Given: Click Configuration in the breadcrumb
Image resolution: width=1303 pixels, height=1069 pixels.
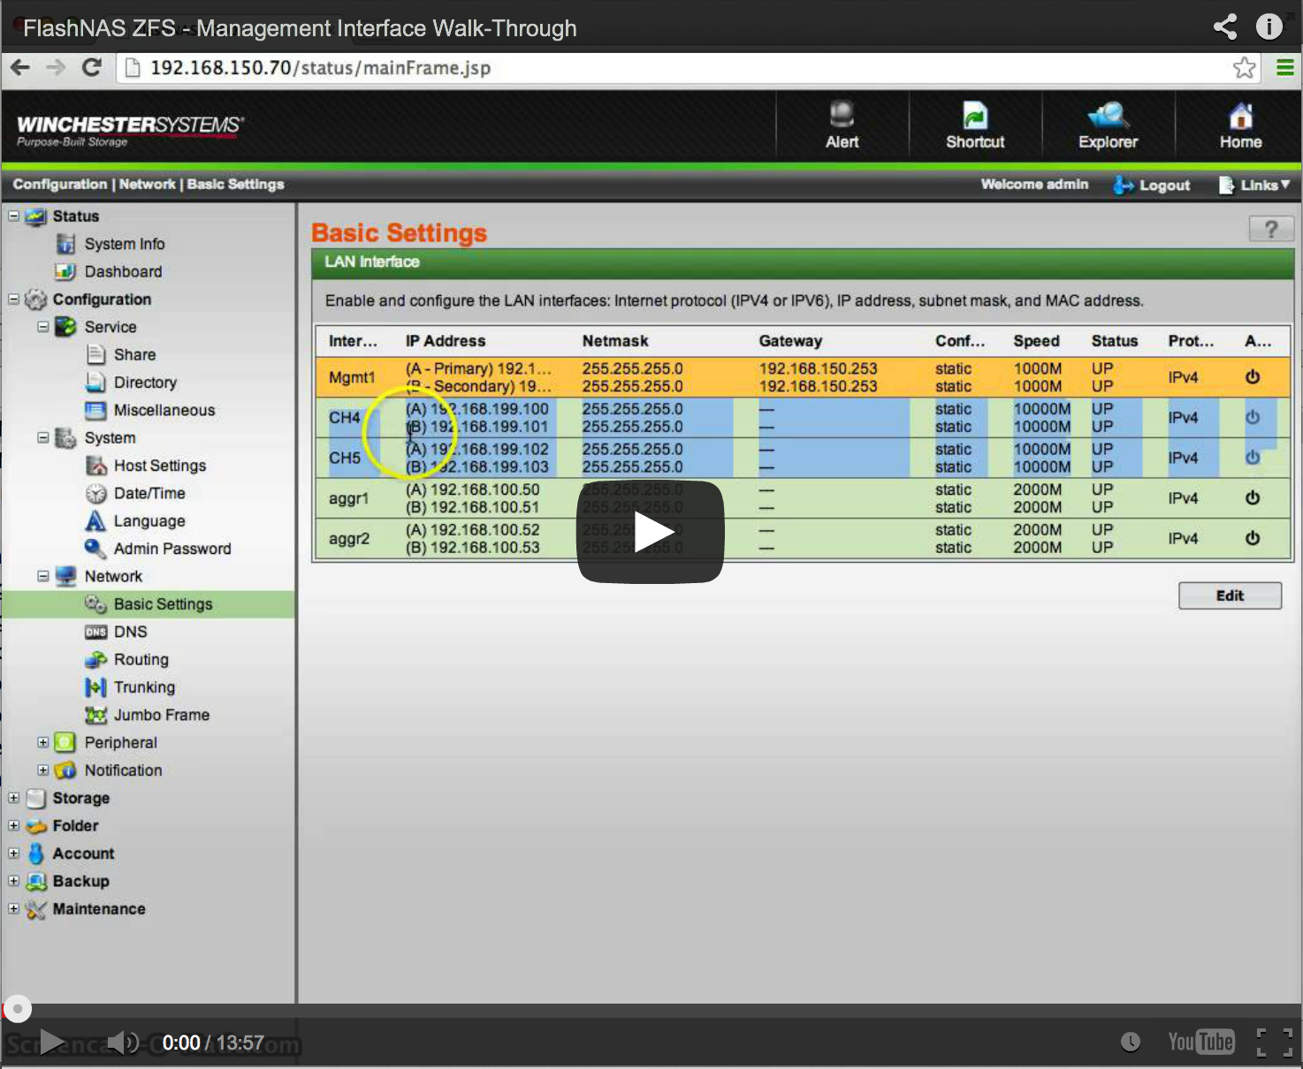Looking at the screenshot, I should coord(59,184).
